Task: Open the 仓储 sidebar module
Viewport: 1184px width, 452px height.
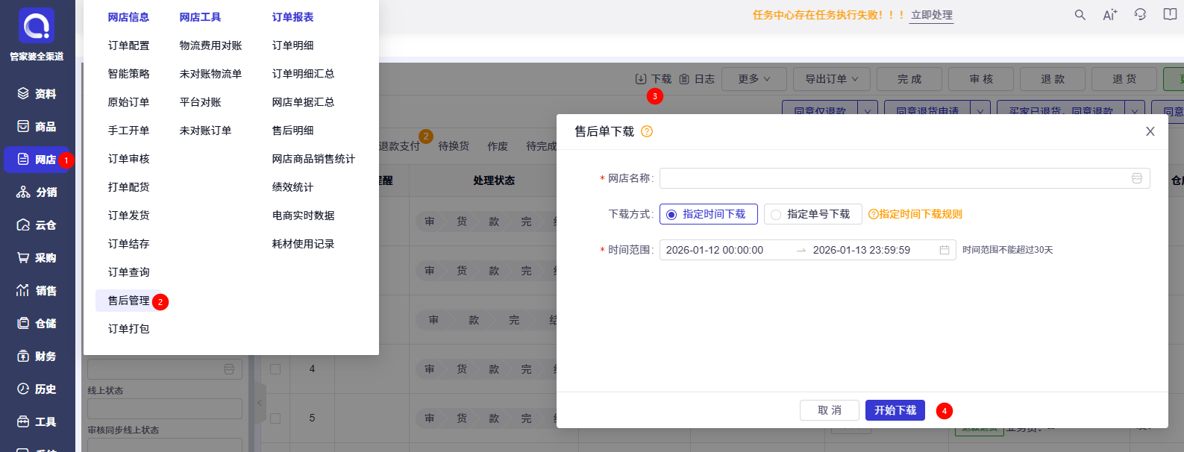Action: coord(37,324)
